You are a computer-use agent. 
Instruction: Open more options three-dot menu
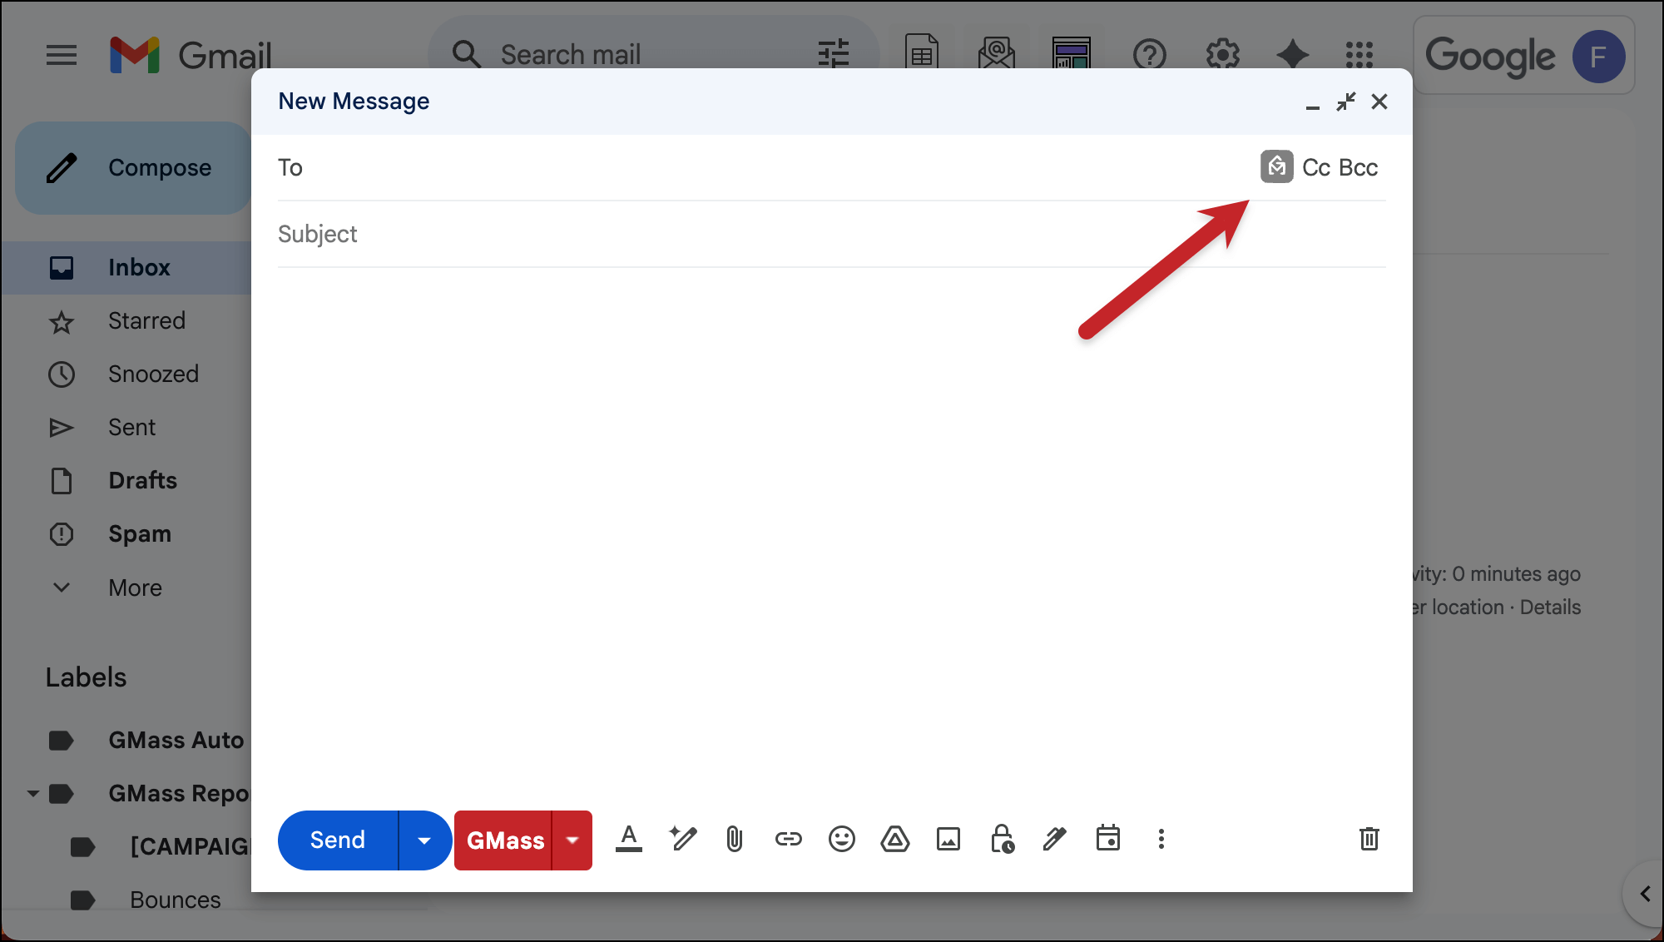pyautogui.click(x=1161, y=839)
